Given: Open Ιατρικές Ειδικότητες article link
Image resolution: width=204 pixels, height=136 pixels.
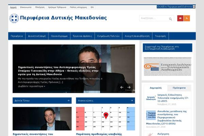Looking at the screenshot, I should pyautogui.click(x=173, y=98).
